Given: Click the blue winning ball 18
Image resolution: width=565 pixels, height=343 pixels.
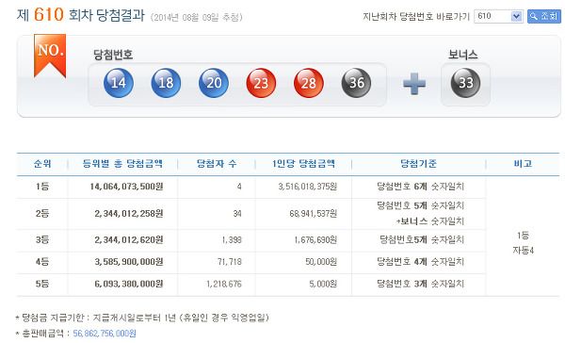Looking at the screenshot, I should pyautogui.click(x=166, y=83).
